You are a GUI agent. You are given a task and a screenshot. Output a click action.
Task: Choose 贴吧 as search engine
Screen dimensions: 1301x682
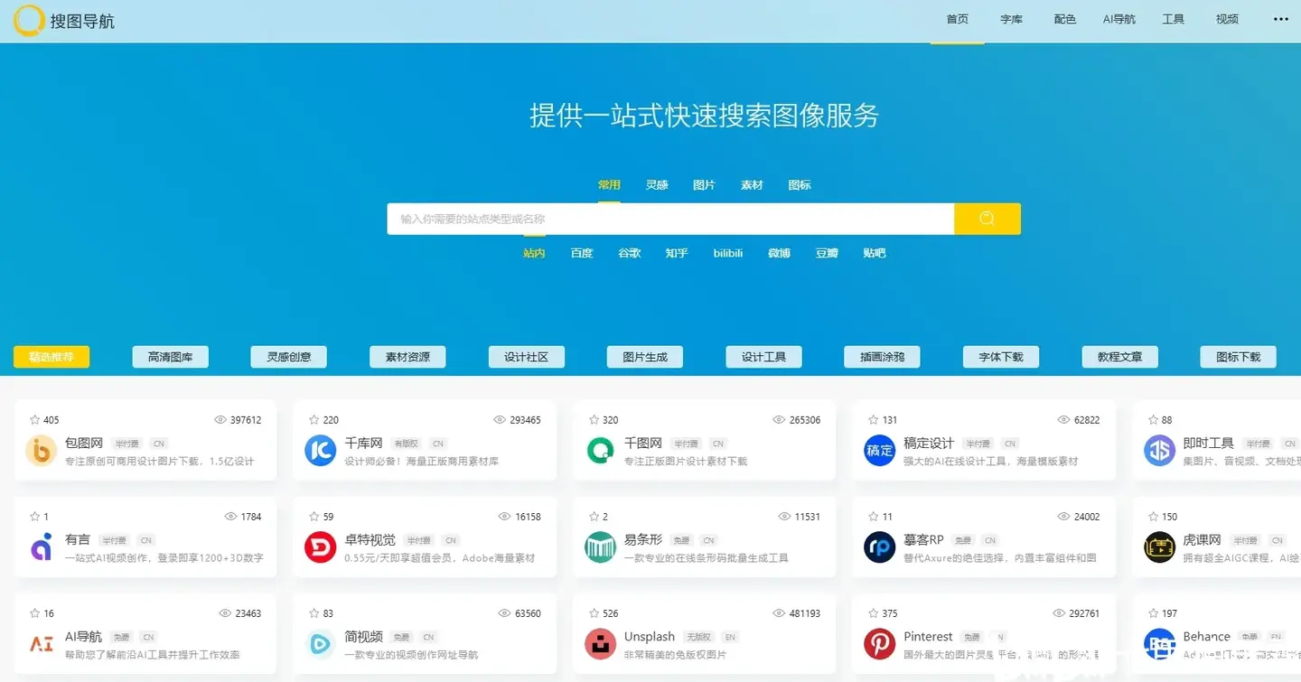click(x=875, y=253)
